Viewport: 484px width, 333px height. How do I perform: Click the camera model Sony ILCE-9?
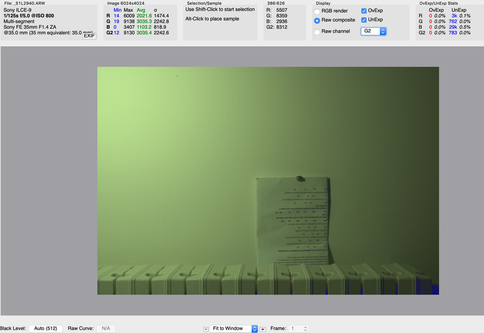tap(17, 10)
